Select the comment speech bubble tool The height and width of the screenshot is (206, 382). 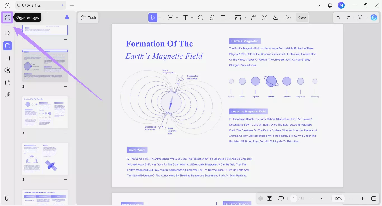coord(201,17)
